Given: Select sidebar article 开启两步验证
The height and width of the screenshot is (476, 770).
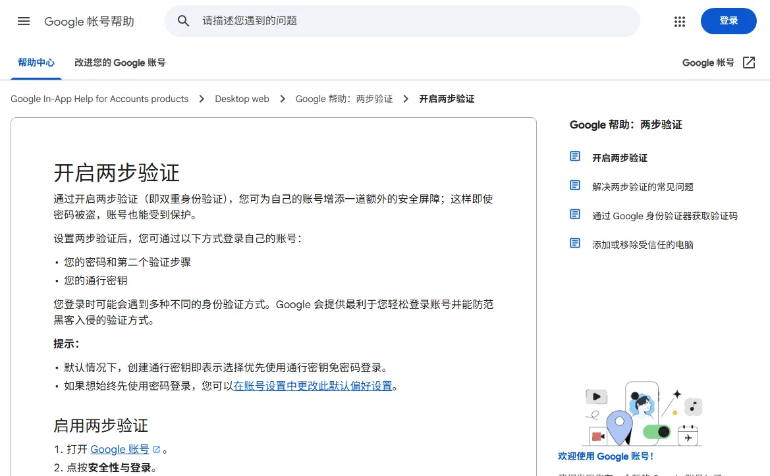Looking at the screenshot, I should tap(620, 157).
